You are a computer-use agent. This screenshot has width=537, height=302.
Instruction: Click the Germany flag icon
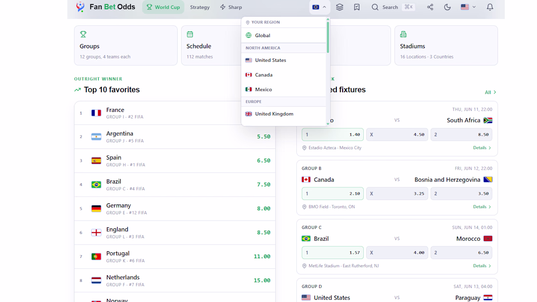96,208
